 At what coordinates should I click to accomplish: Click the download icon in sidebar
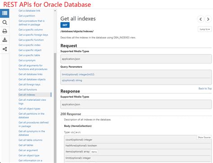pyautogui.click(x=4, y=40)
